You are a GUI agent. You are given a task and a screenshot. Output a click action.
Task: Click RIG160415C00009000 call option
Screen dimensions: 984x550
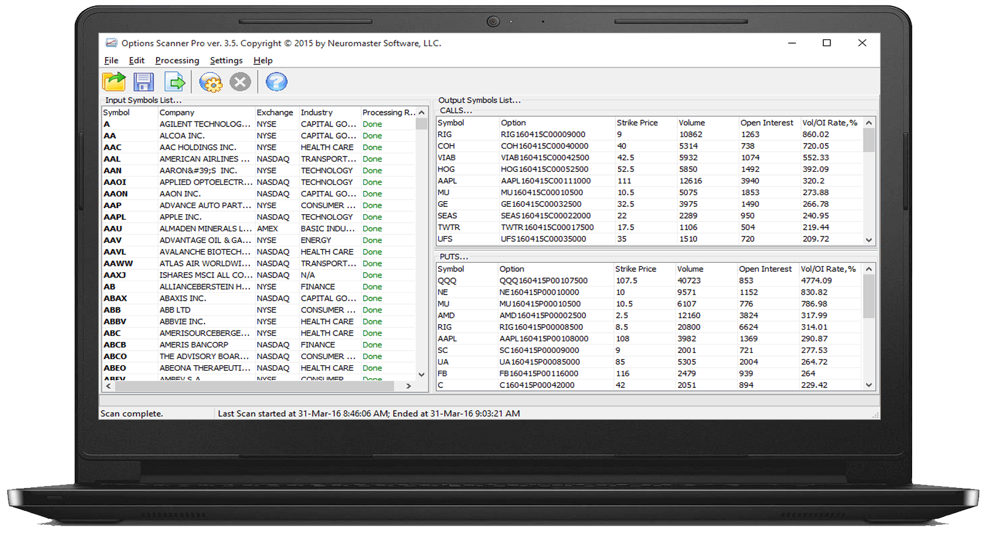[x=543, y=134]
